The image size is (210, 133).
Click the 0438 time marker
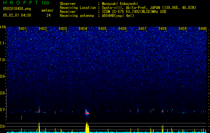pyautogui.click(x=163, y=29)
